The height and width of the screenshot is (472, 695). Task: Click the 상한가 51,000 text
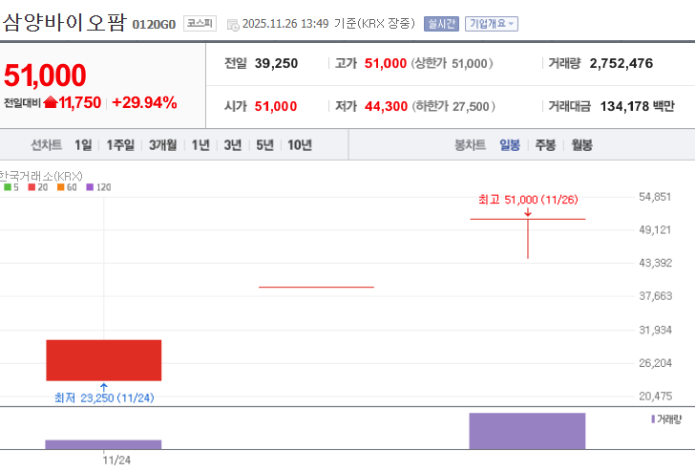(x=453, y=63)
